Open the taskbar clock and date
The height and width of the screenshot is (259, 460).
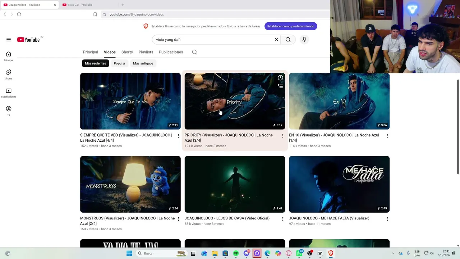coord(446,253)
